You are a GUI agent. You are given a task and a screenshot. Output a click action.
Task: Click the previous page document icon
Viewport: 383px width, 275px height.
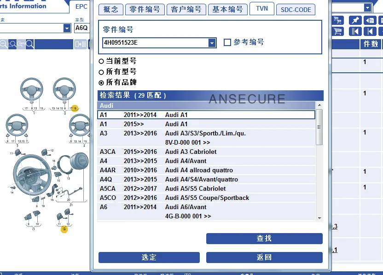(x=370, y=20)
